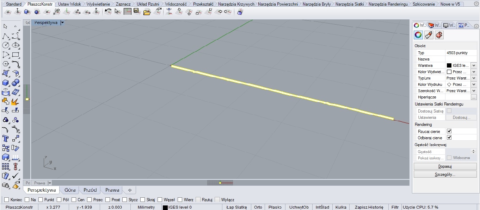Toggle the Węzeł object snap checkbox
Viewport: 480px width, 210px height.
coord(160,200)
